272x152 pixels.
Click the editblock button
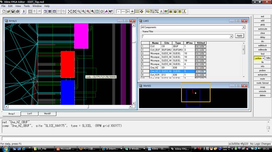coord(262,45)
